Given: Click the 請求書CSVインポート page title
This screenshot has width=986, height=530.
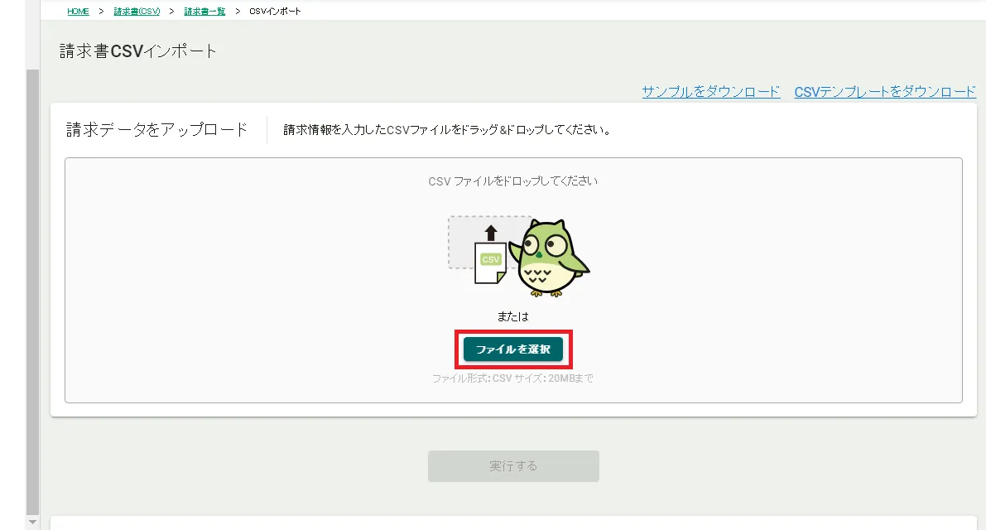Looking at the screenshot, I should tap(137, 51).
